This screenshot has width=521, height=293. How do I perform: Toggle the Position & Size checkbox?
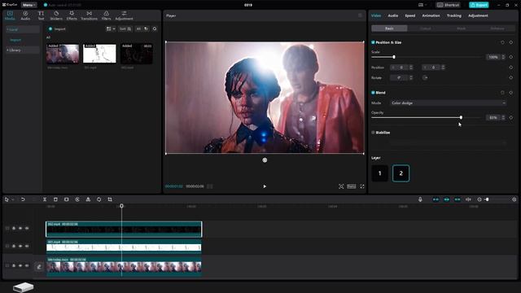click(x=373, y=42)
